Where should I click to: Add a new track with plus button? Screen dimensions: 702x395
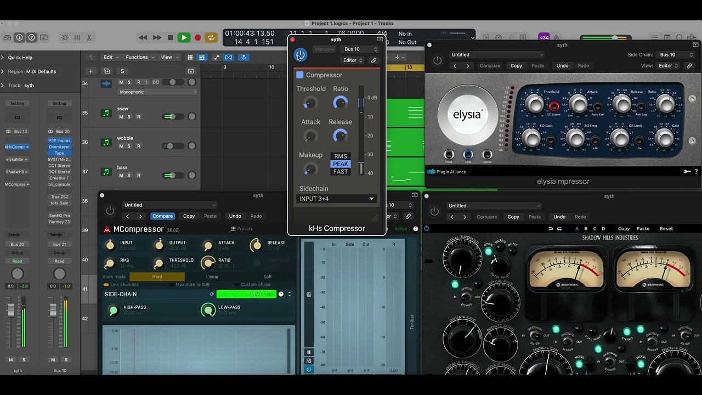91,71
